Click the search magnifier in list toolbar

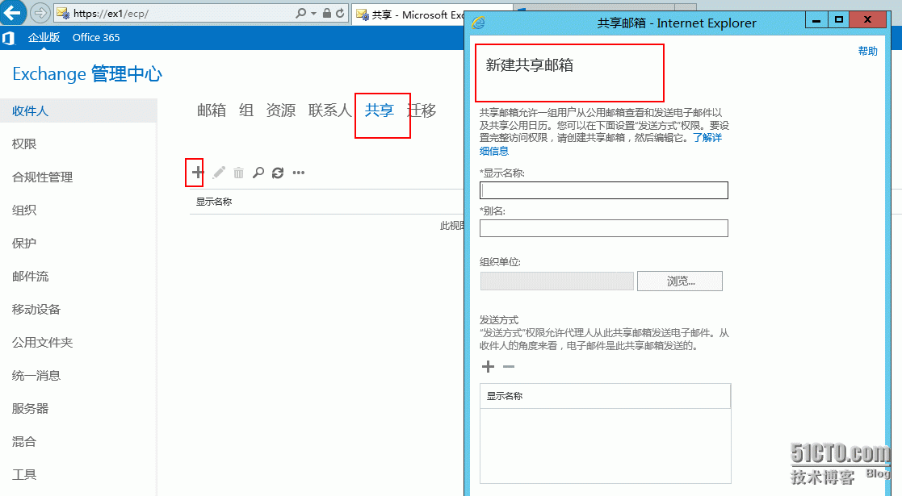(258, 173)
